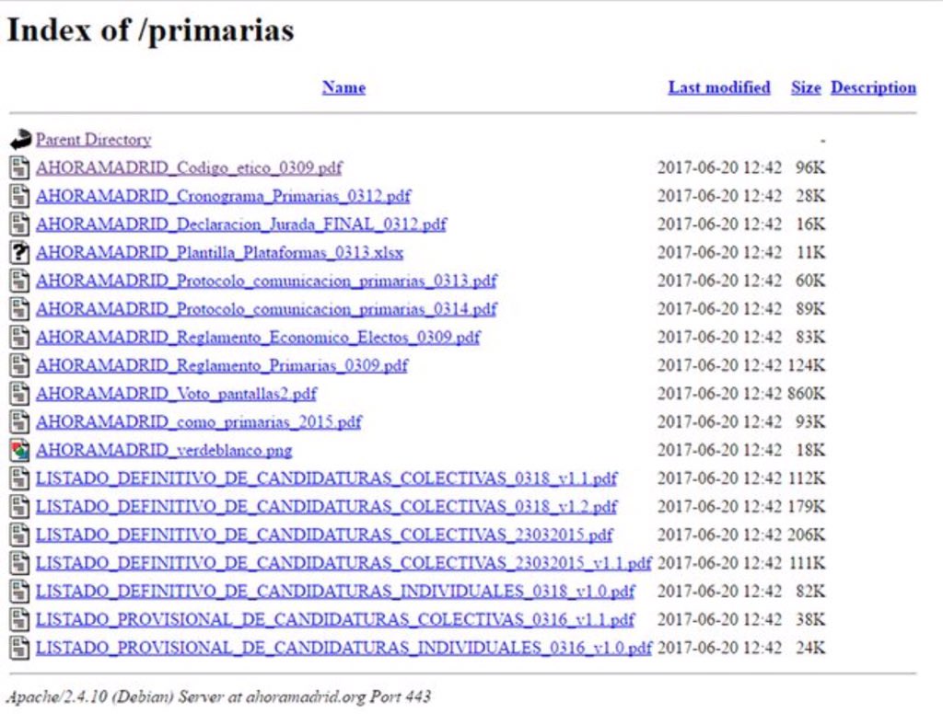Click the 860K size value
This screenshot has width=943, height=725.
806,394
